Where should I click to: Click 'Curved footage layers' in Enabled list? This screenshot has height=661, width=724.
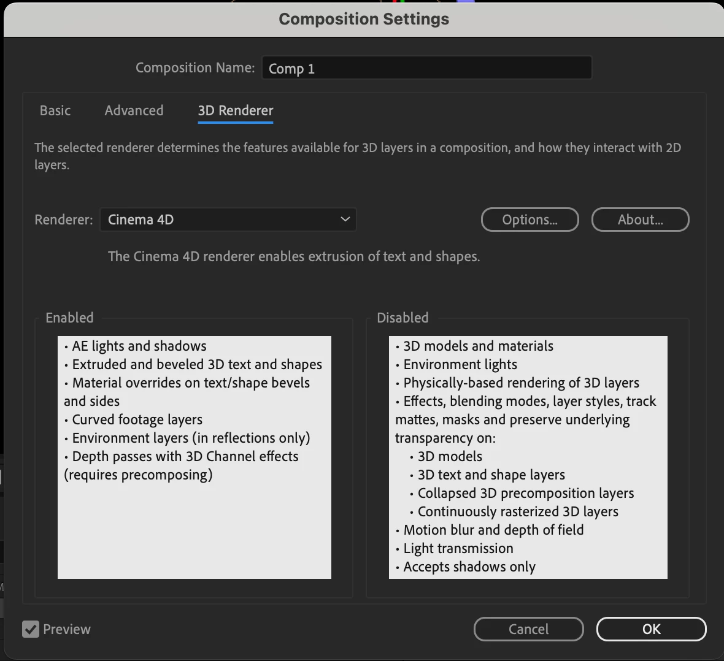point(137,419)
